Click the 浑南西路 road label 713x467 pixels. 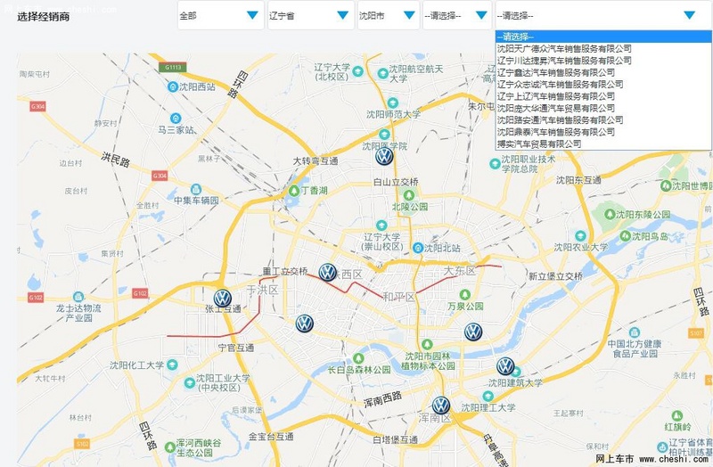tap(383, 398)
